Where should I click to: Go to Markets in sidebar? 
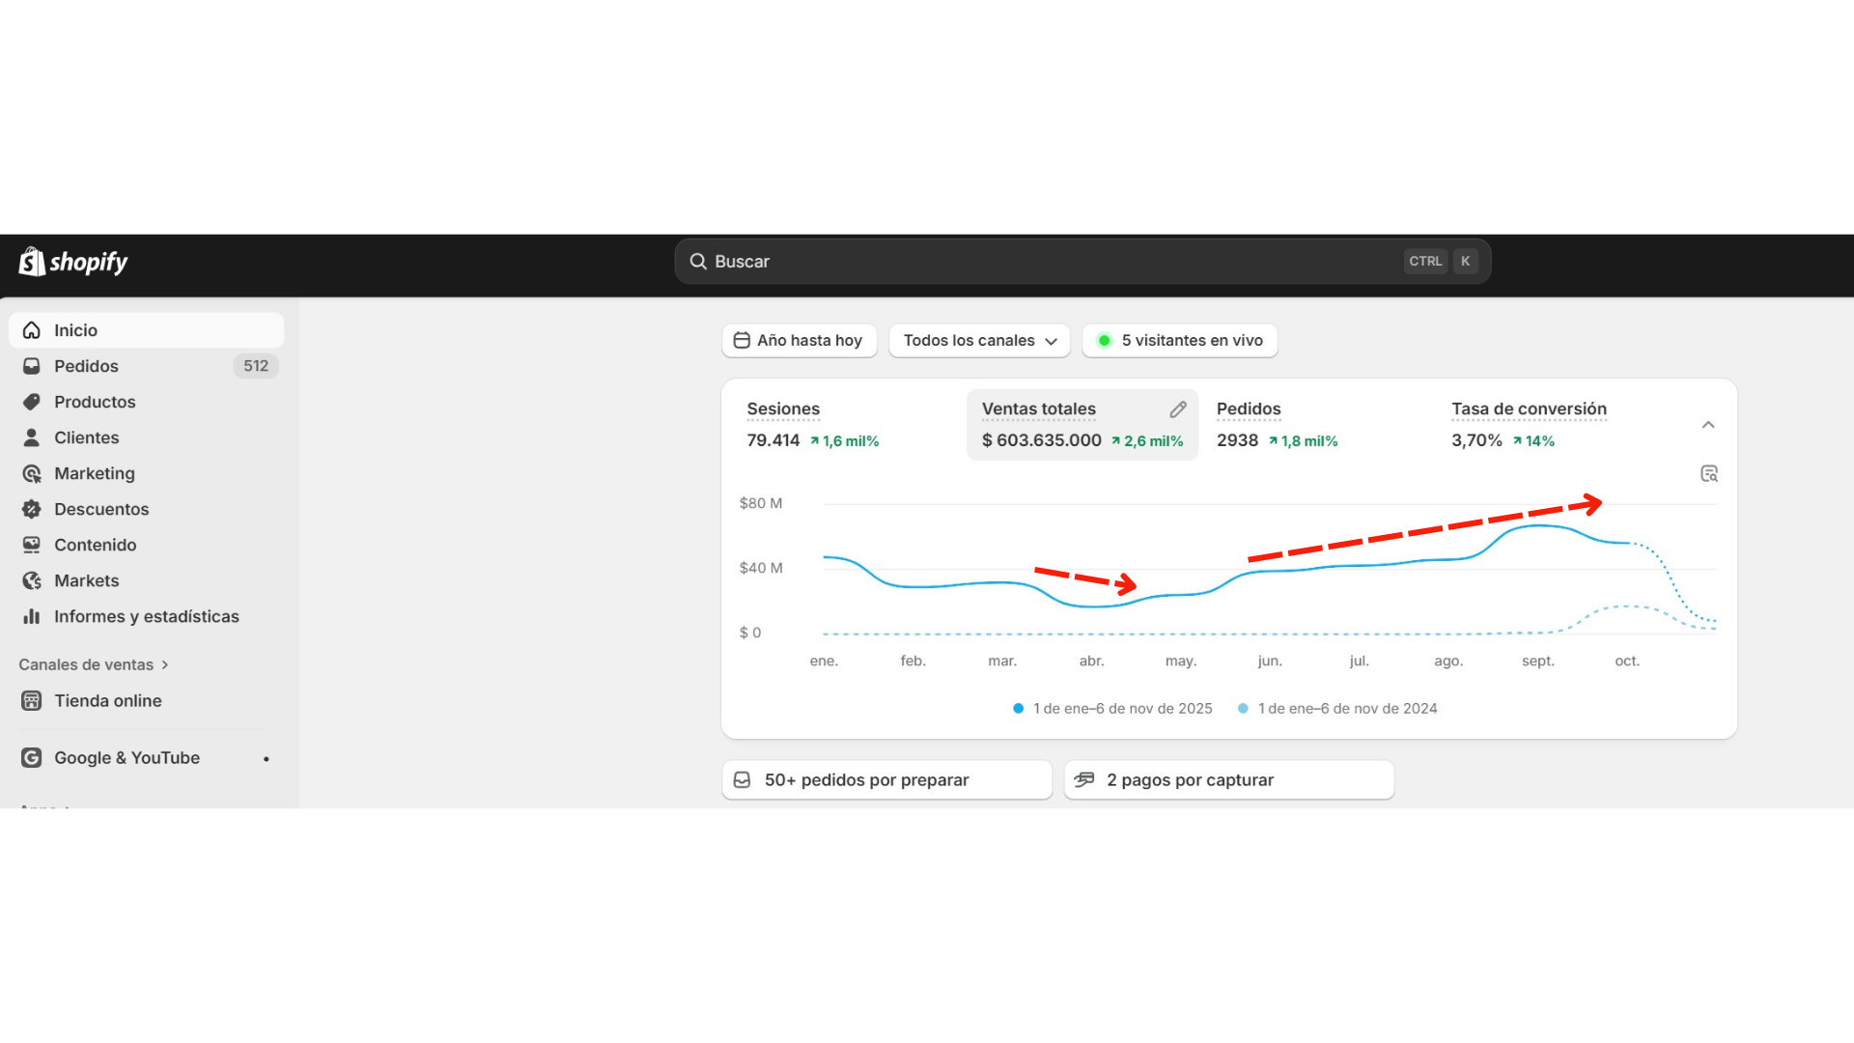click(x=147, y=580)
